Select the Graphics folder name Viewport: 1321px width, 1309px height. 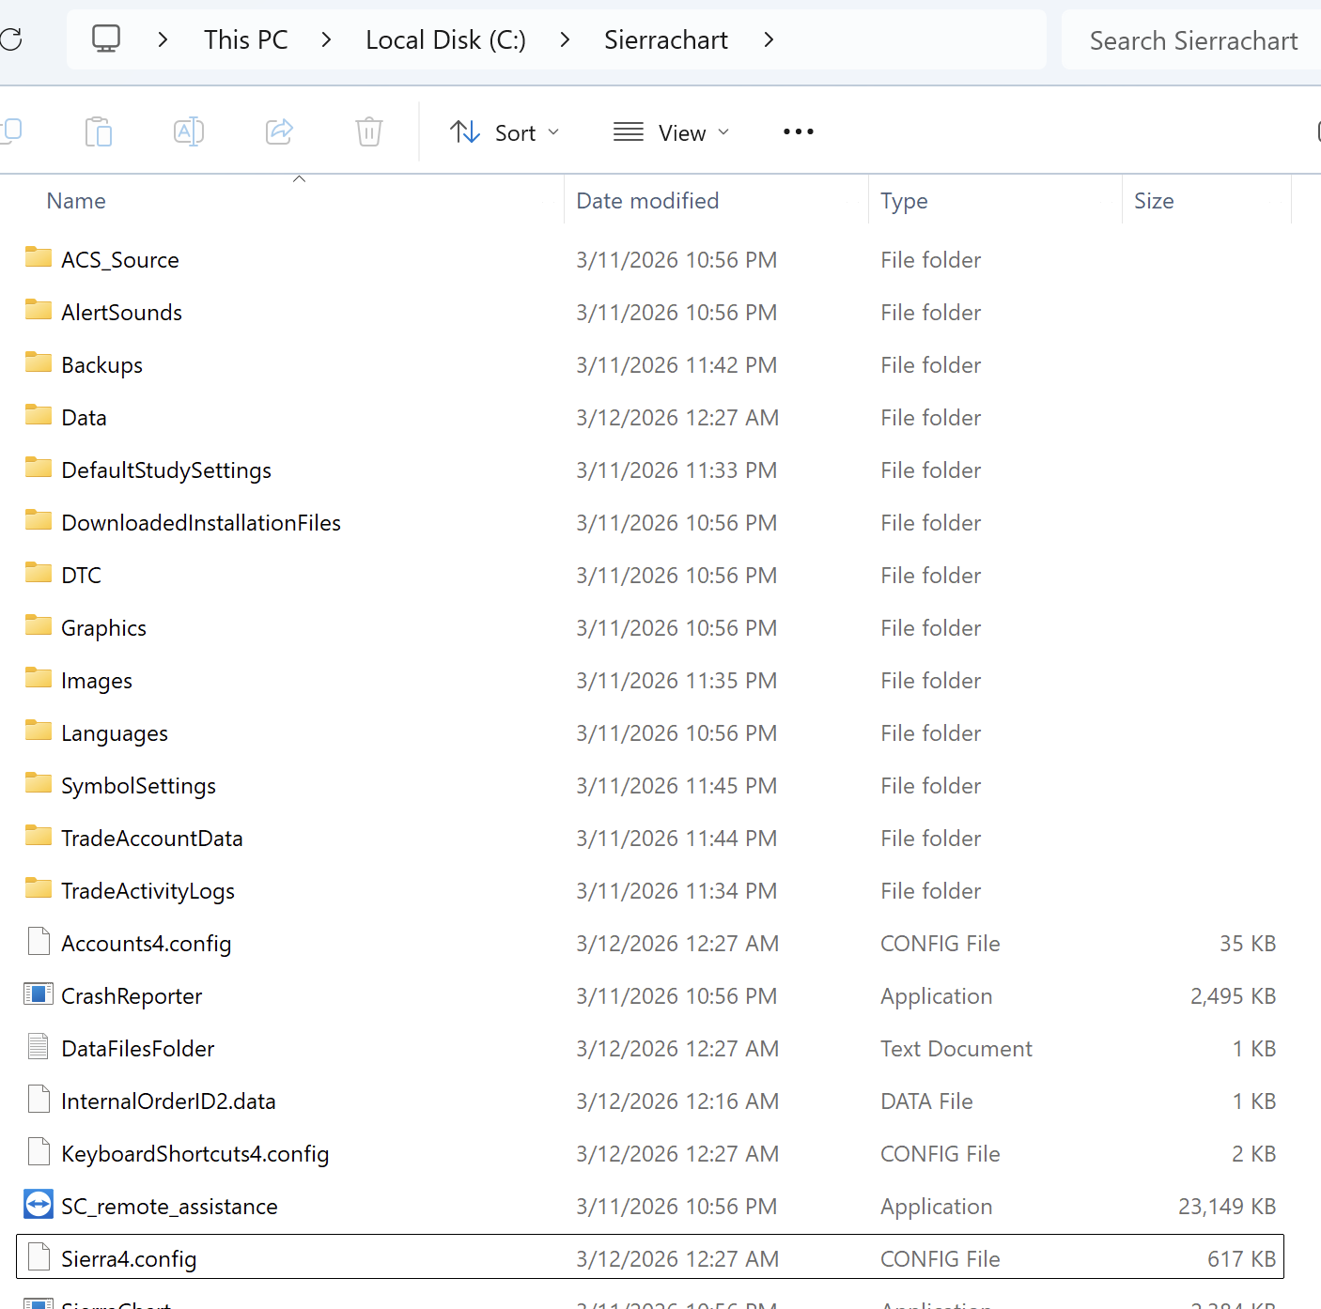tap(104, 628)
